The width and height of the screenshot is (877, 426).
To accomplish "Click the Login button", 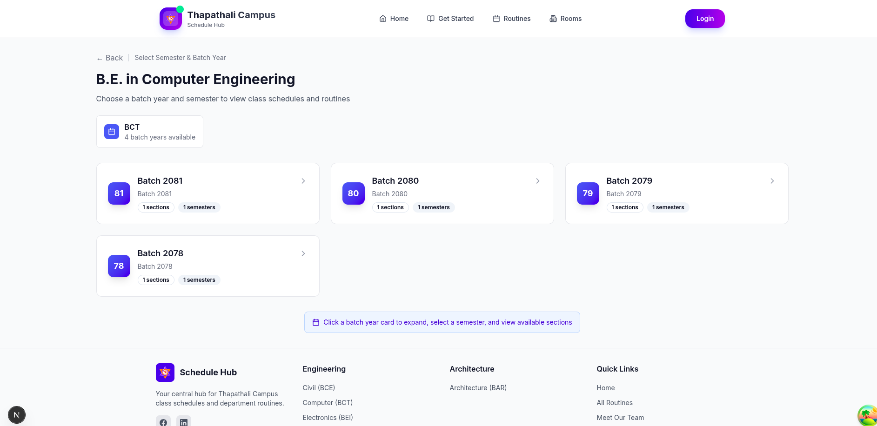I will coord(705,19).
